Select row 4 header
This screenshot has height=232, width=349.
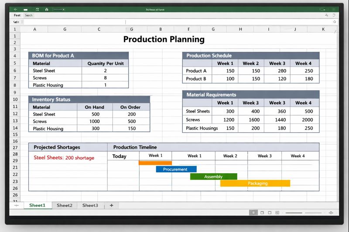click(15, 56)
